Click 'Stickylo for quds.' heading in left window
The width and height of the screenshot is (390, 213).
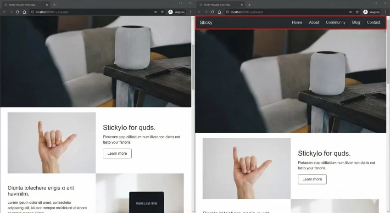(x=129, y=128)
